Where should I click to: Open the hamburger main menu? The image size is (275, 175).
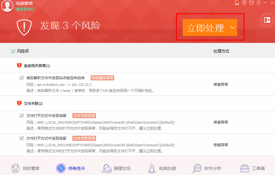[259, 3]
